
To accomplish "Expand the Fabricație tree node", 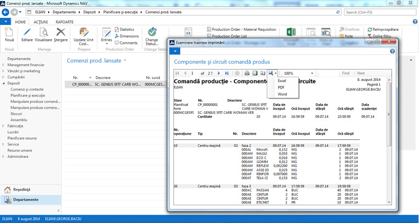I will click(3, 126).
